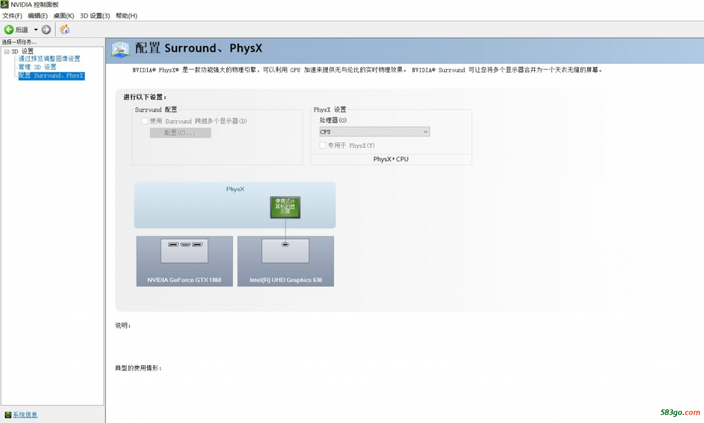Click the PhysX label in the diagram
Viewport: 704px width, 423px height.
pos(235,189)
